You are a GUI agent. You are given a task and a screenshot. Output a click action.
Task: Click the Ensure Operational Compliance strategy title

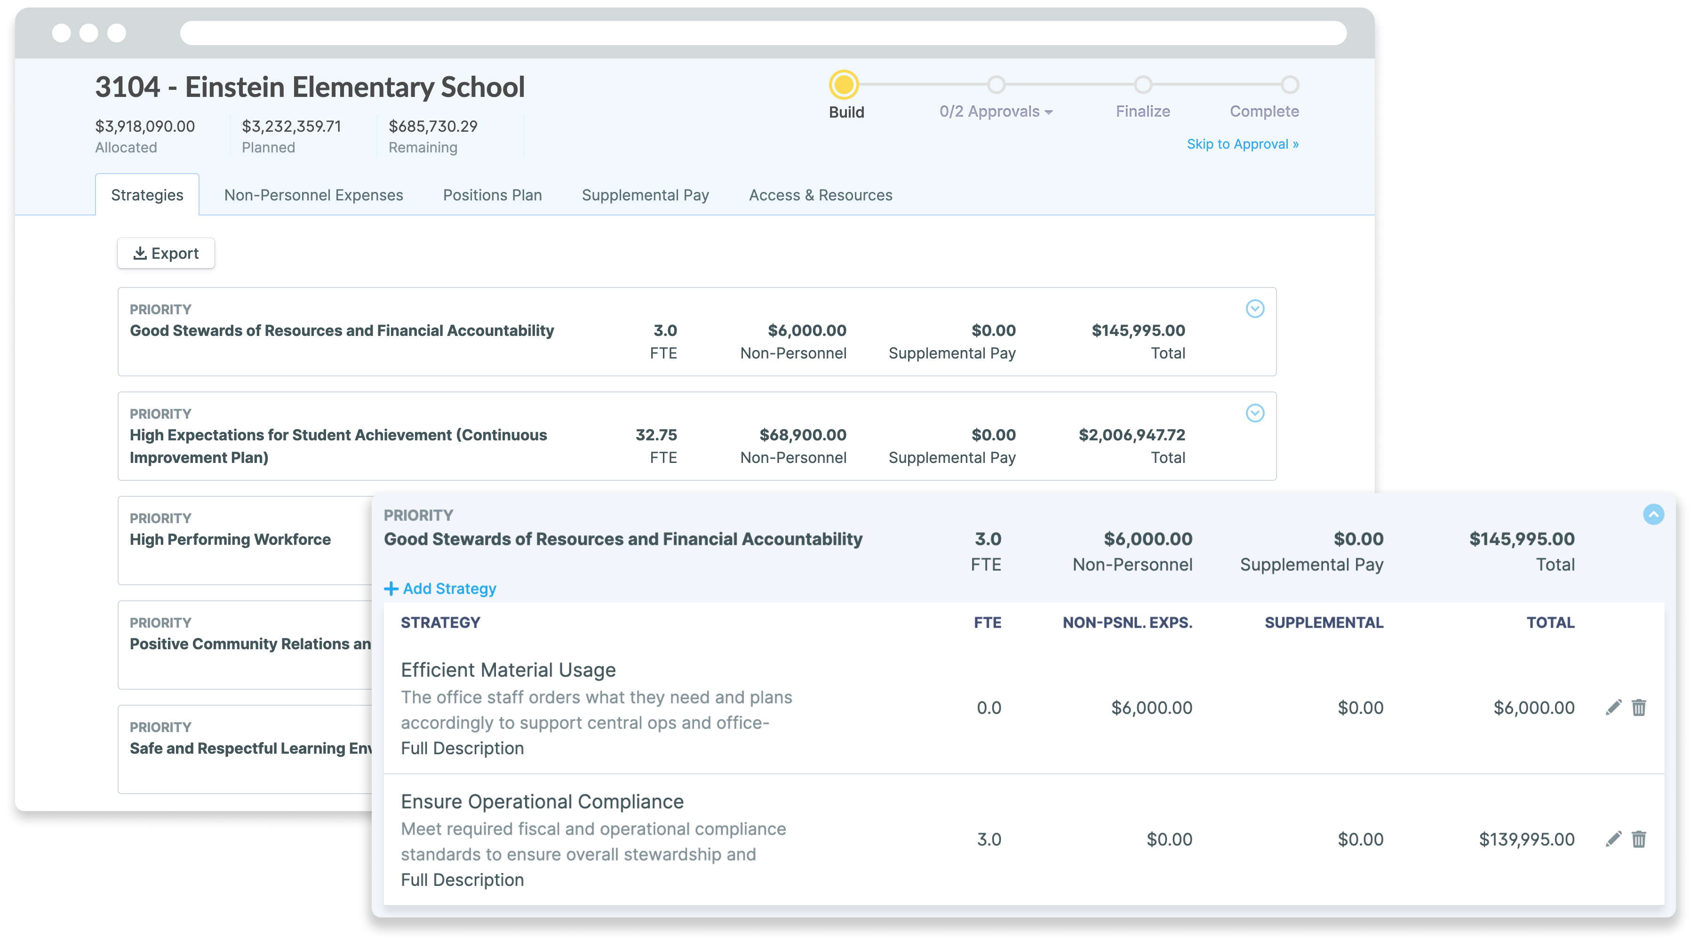pos(542,802)
